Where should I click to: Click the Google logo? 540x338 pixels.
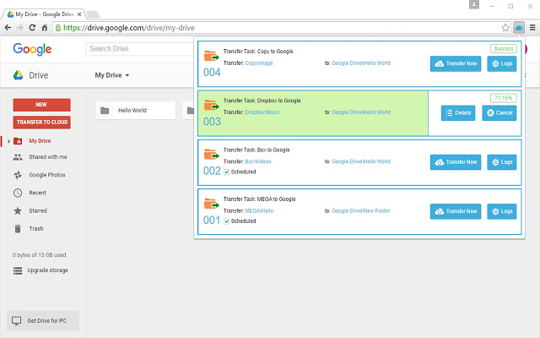[32, 49]
